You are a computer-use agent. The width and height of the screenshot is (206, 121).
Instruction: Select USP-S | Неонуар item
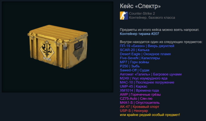click(134, 111)
